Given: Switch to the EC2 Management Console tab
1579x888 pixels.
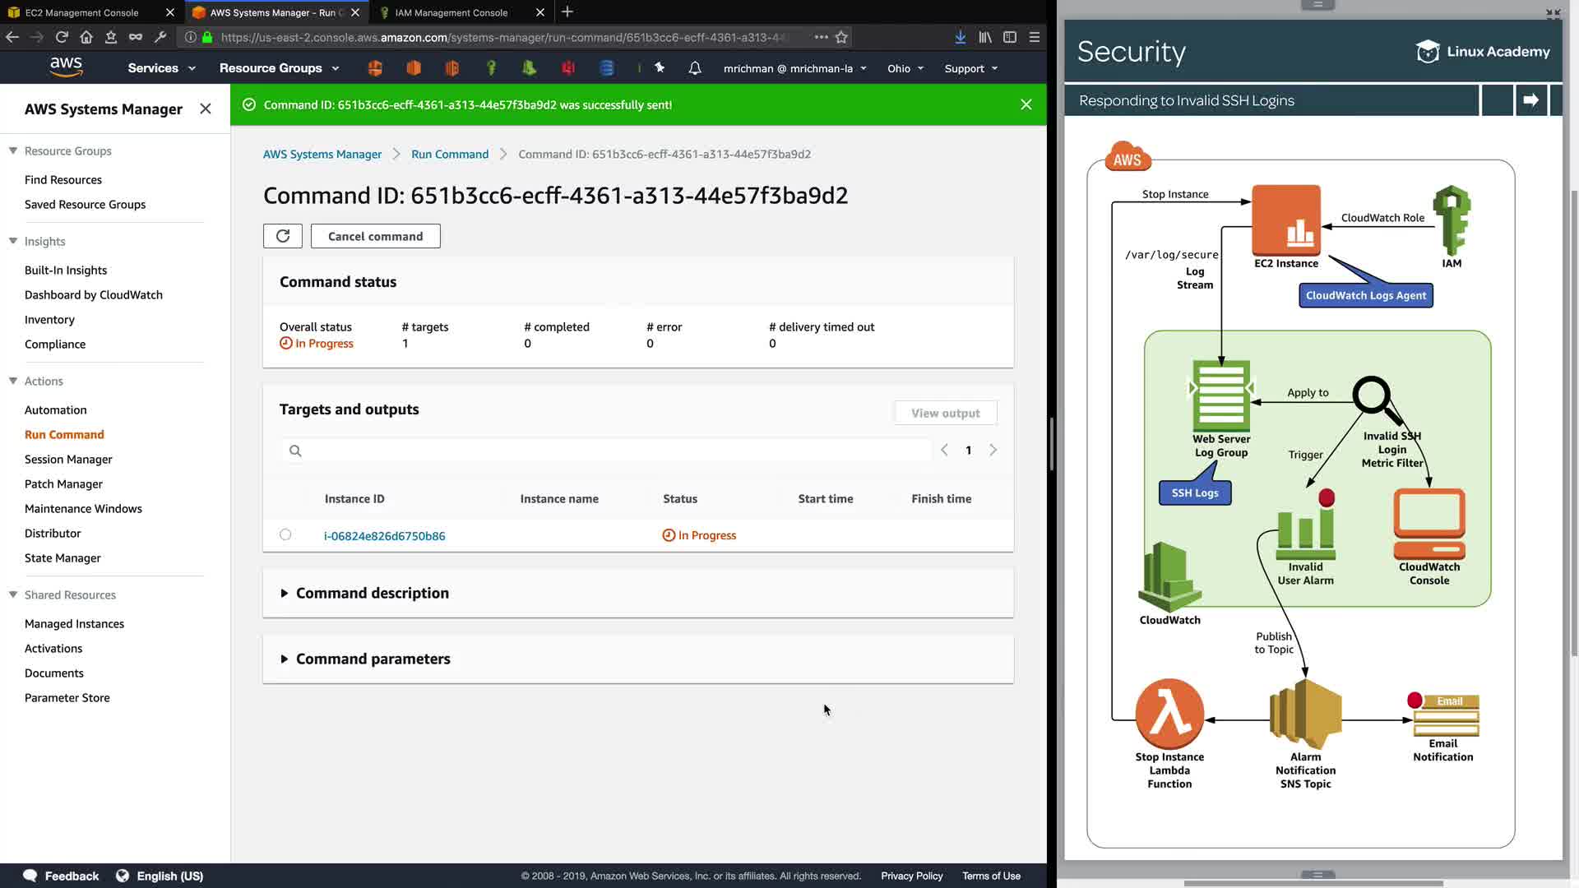Looking at the screenshot, I should [82, 12].
